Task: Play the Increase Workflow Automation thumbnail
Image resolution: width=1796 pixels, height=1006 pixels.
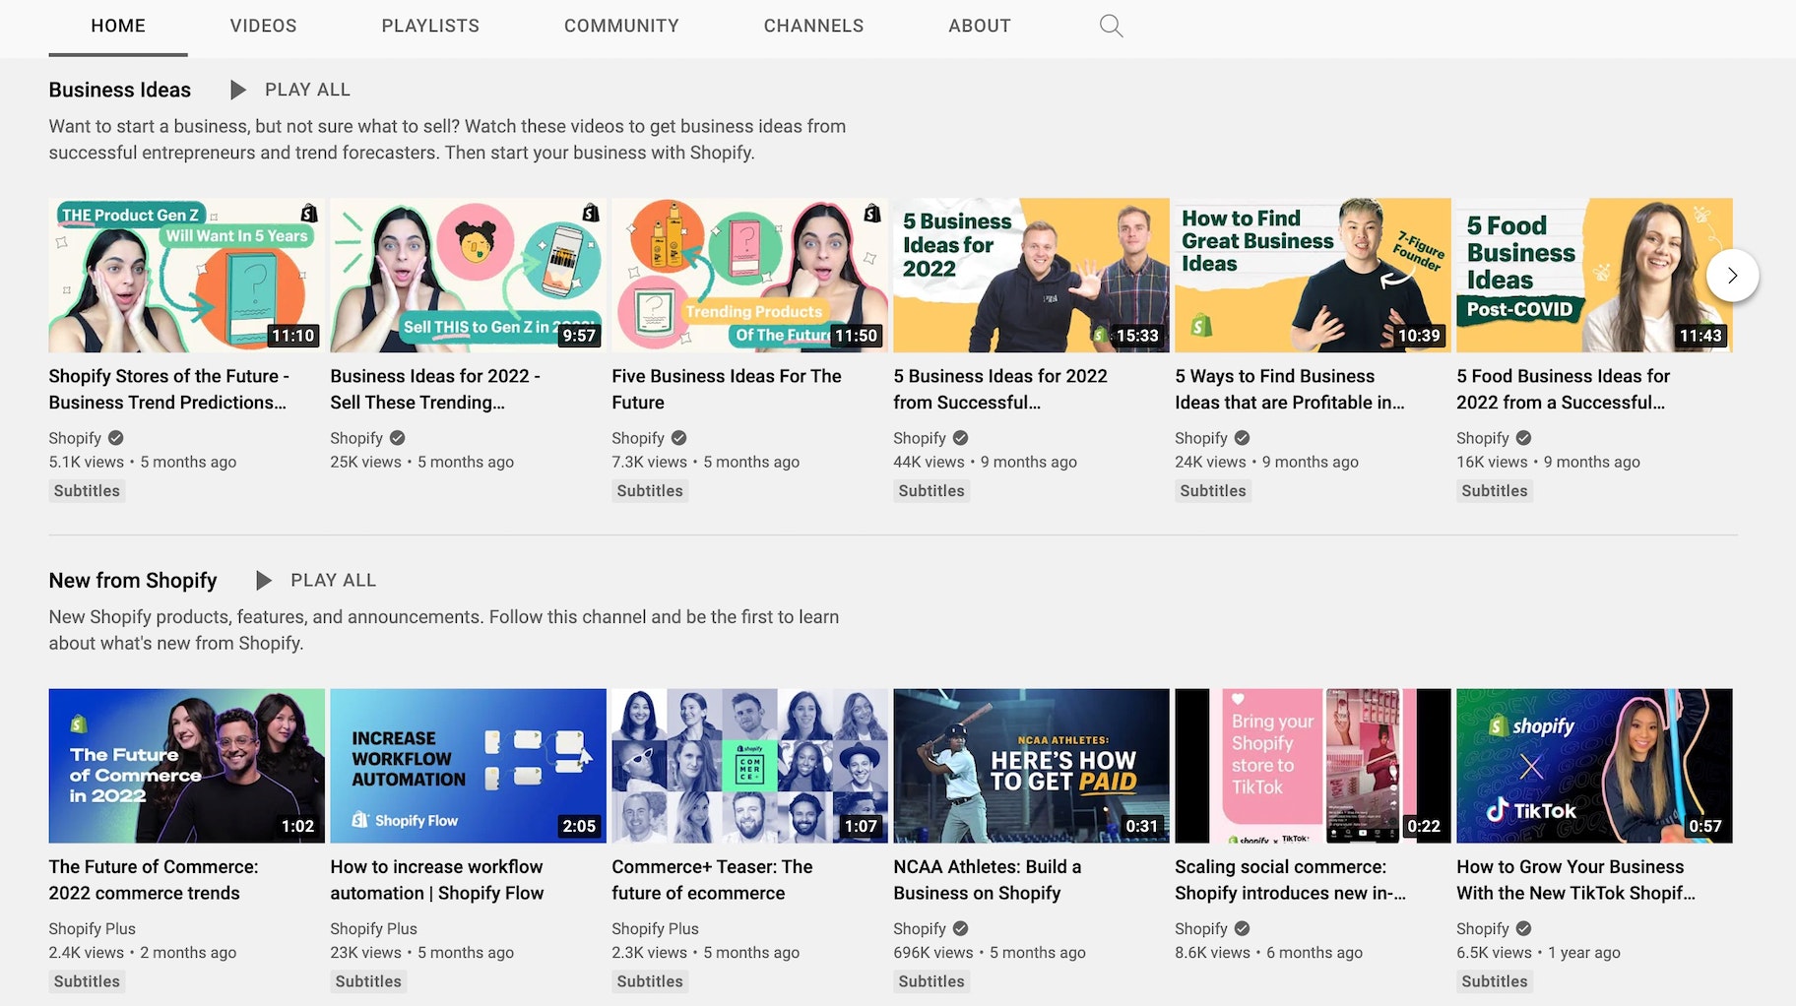Action: (468, 766)
